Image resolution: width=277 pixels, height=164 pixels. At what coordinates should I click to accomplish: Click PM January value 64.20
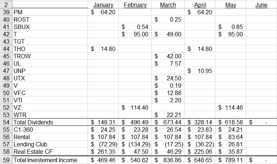[103, 12]
